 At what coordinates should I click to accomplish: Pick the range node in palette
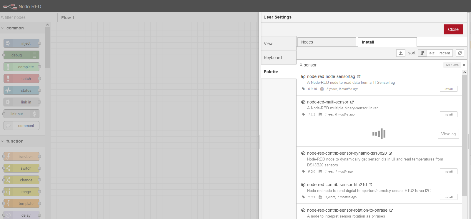click(21, 192)
